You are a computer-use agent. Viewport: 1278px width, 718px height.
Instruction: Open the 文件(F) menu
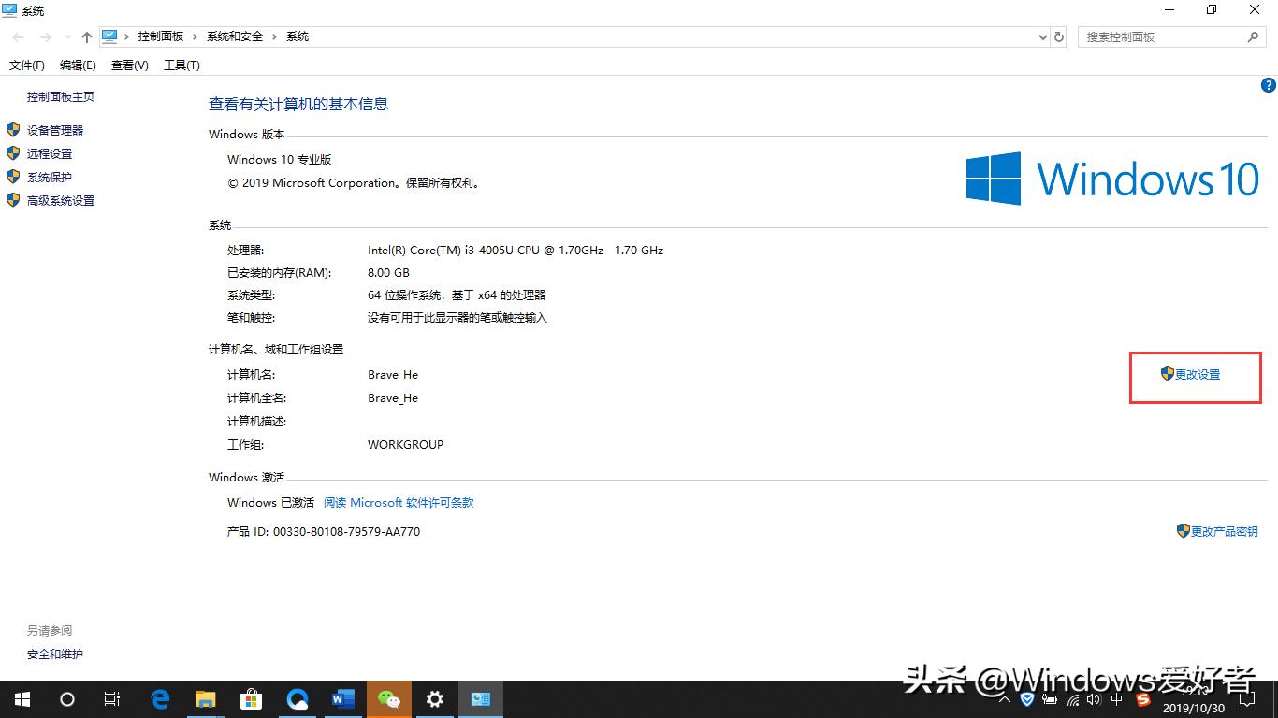coord(25,65)
